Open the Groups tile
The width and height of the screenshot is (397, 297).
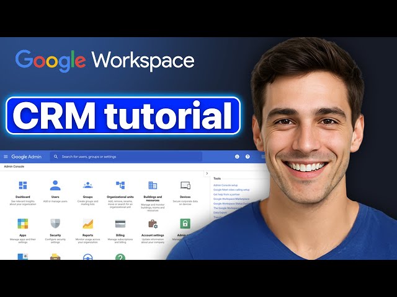(x=87, y=193)
